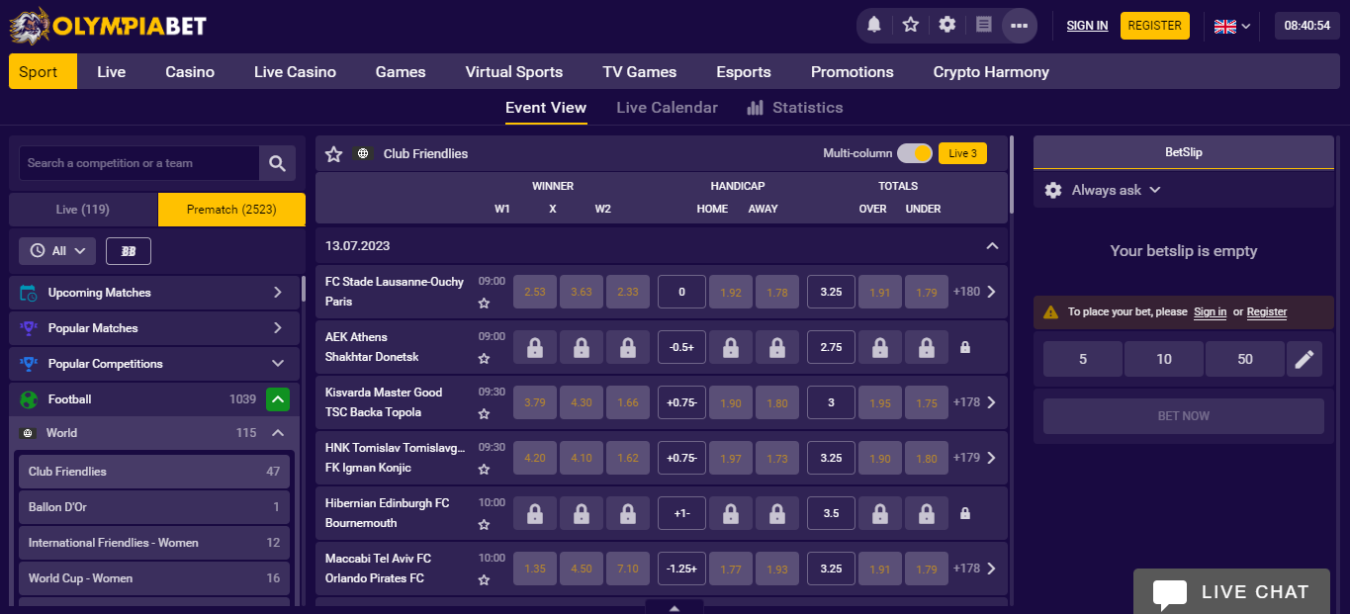
Task: Switch to the Live Casino tab
Action: tap(295, 72)
